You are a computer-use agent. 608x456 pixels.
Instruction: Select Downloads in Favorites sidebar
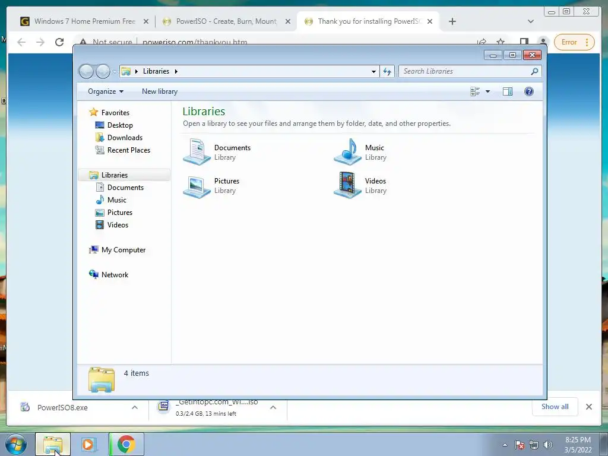[125, 138]
